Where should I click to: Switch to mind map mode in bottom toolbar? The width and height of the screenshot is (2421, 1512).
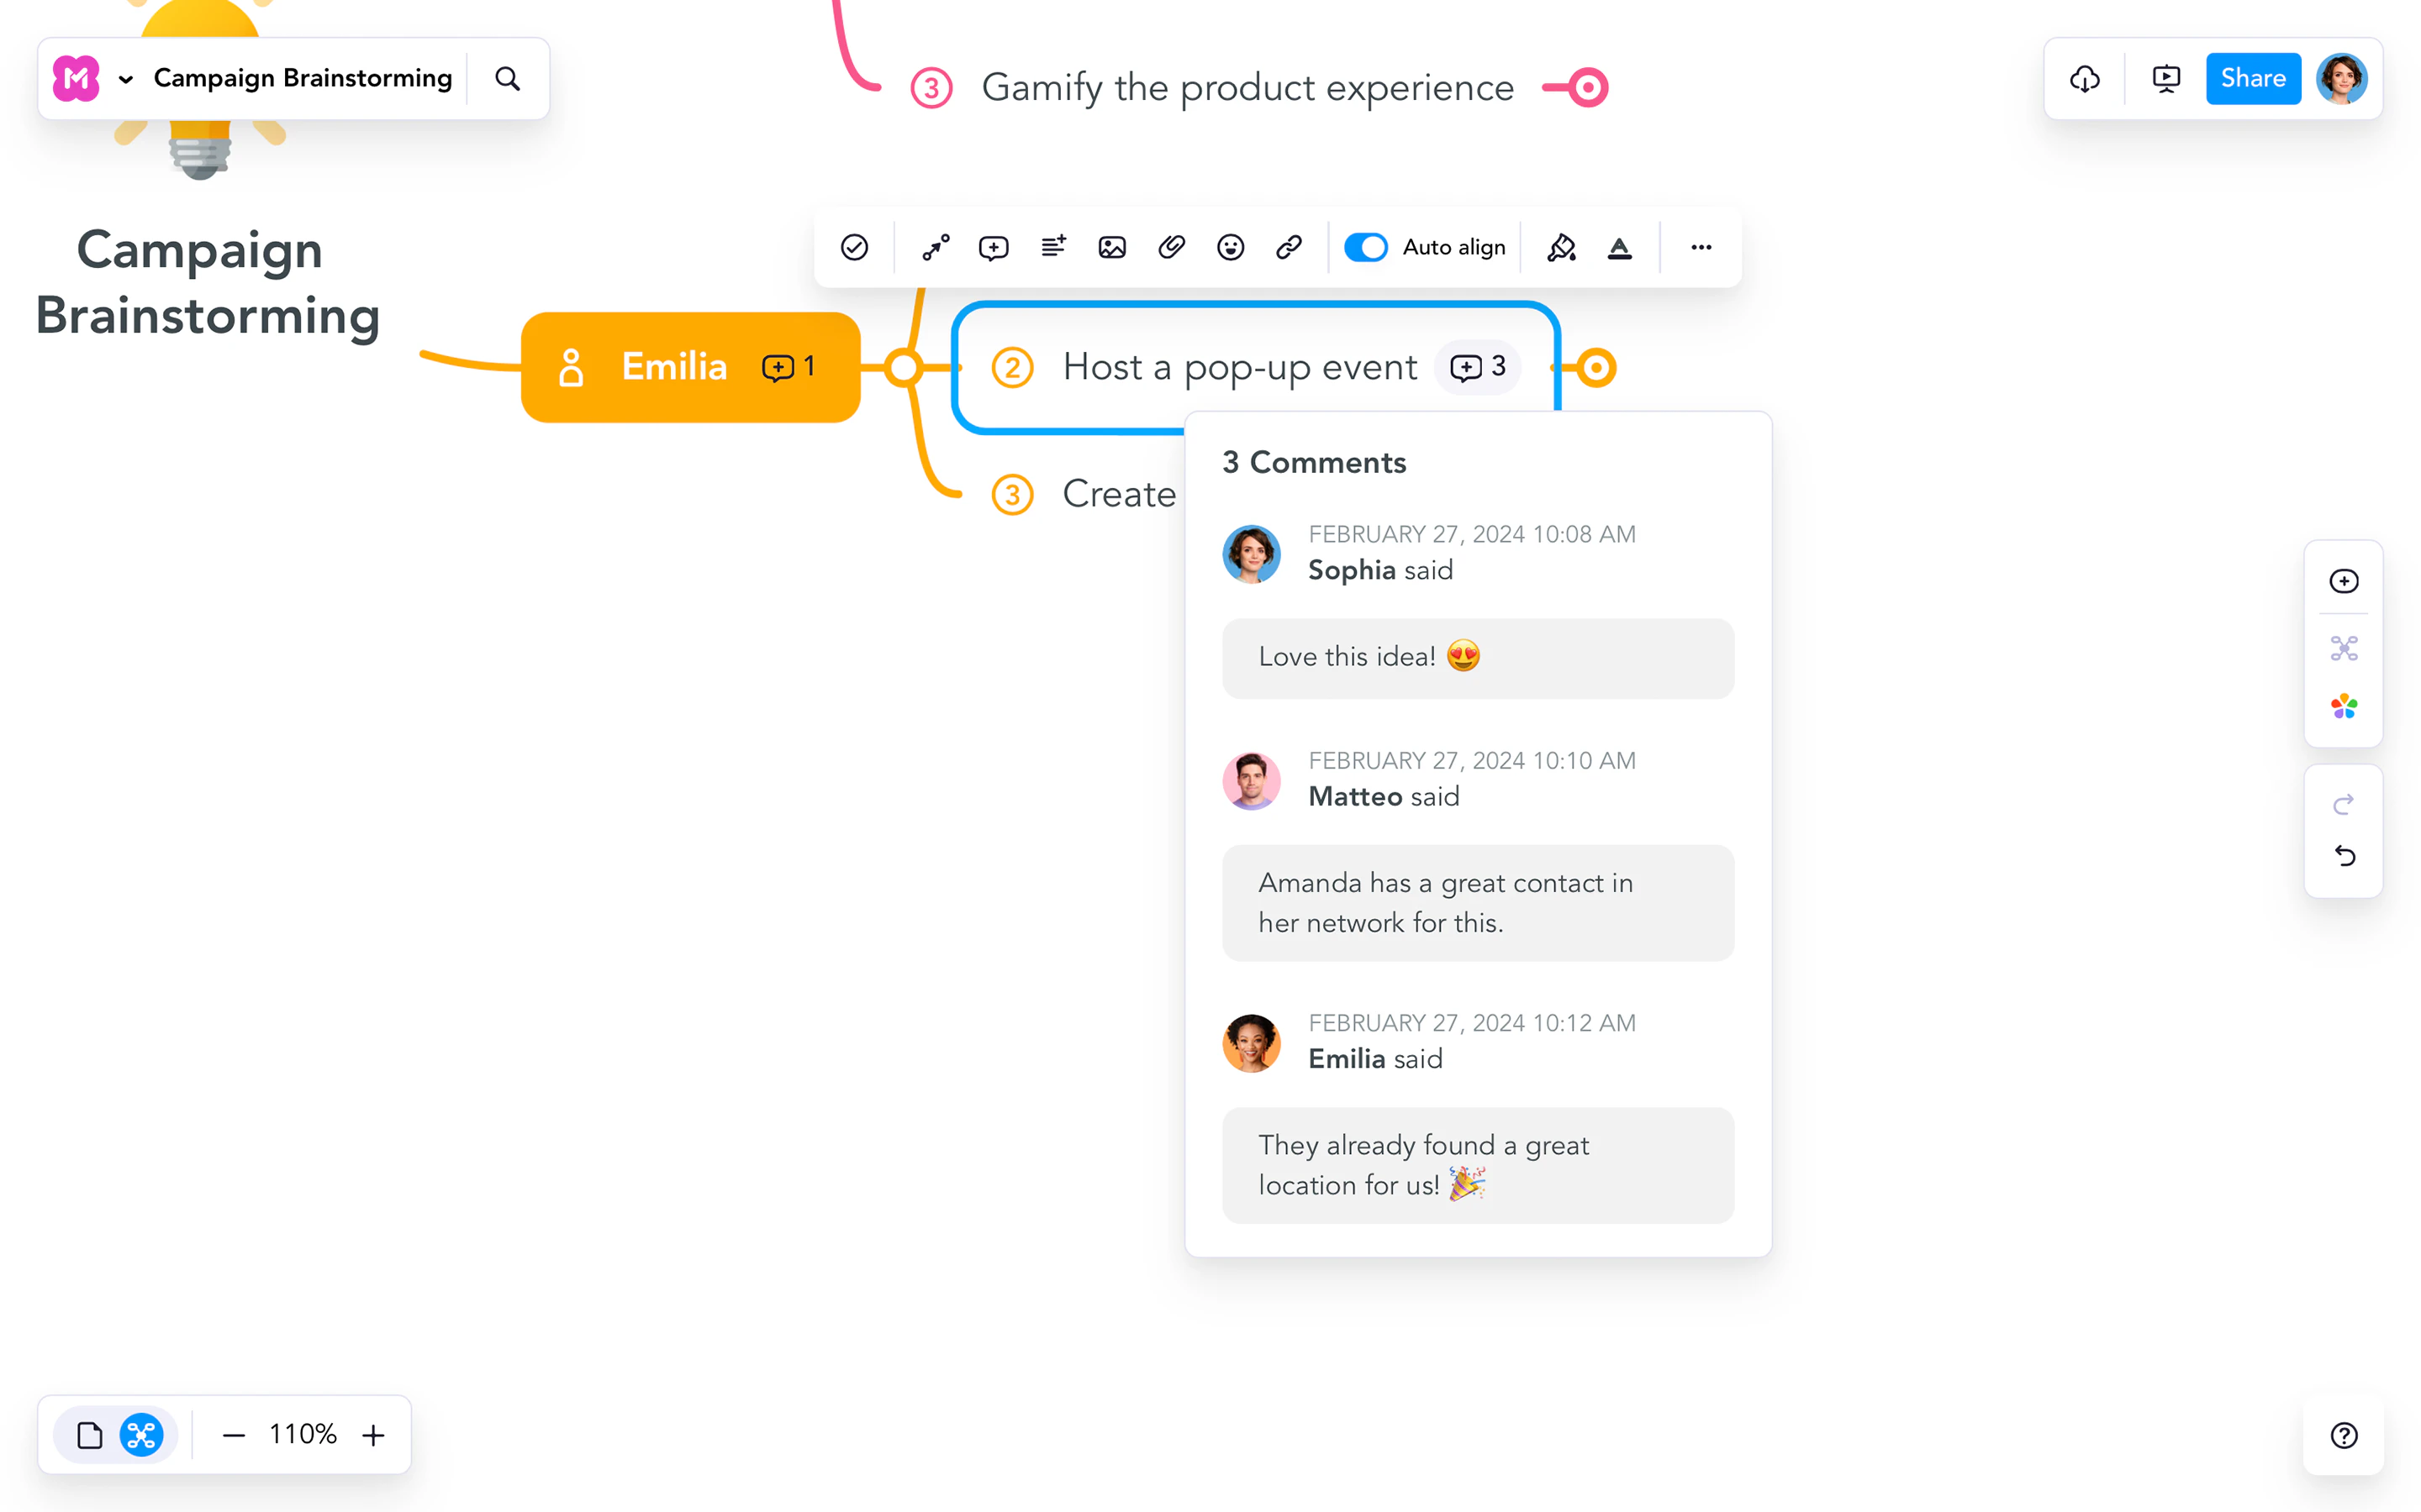point(140,1434)
